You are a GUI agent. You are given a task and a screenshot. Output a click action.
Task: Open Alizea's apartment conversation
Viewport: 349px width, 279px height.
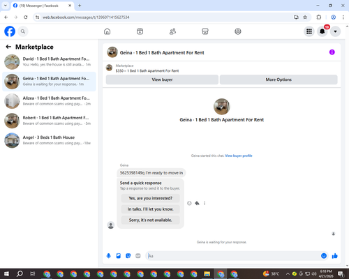tap(49, 101)
